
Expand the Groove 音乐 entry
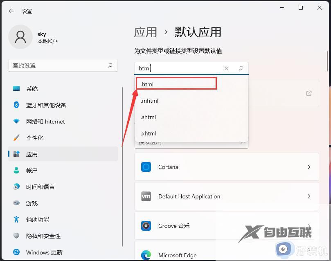coord(227,225)
